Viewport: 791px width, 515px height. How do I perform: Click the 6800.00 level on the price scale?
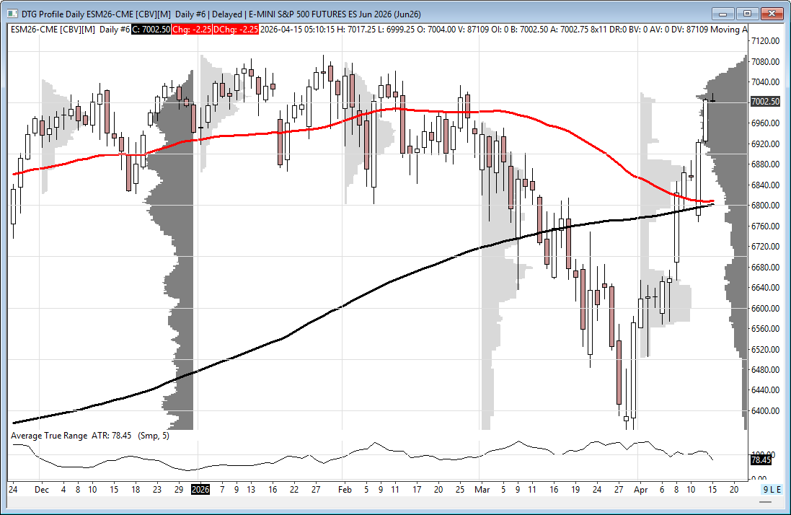765,206
